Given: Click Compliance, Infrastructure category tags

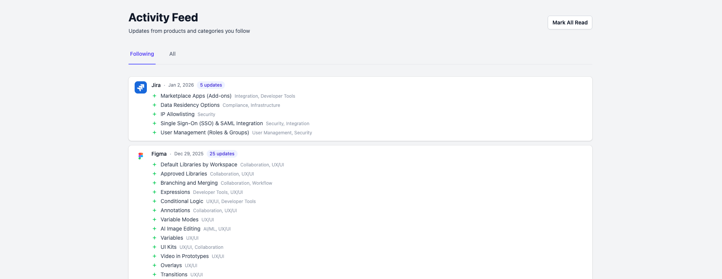Looking at the screenshot, I should point(251,105).
